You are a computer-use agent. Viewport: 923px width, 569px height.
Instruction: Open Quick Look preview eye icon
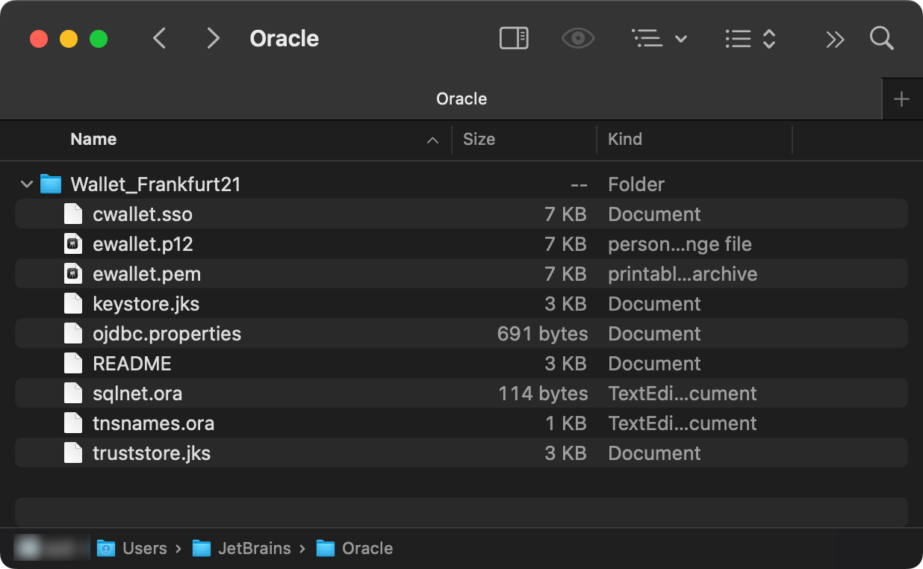tap(577, 38)
